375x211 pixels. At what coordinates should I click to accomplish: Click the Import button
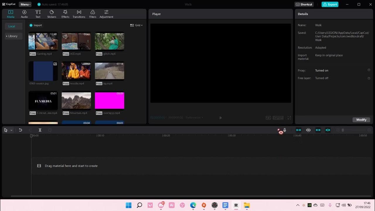[x=36, y=25]
